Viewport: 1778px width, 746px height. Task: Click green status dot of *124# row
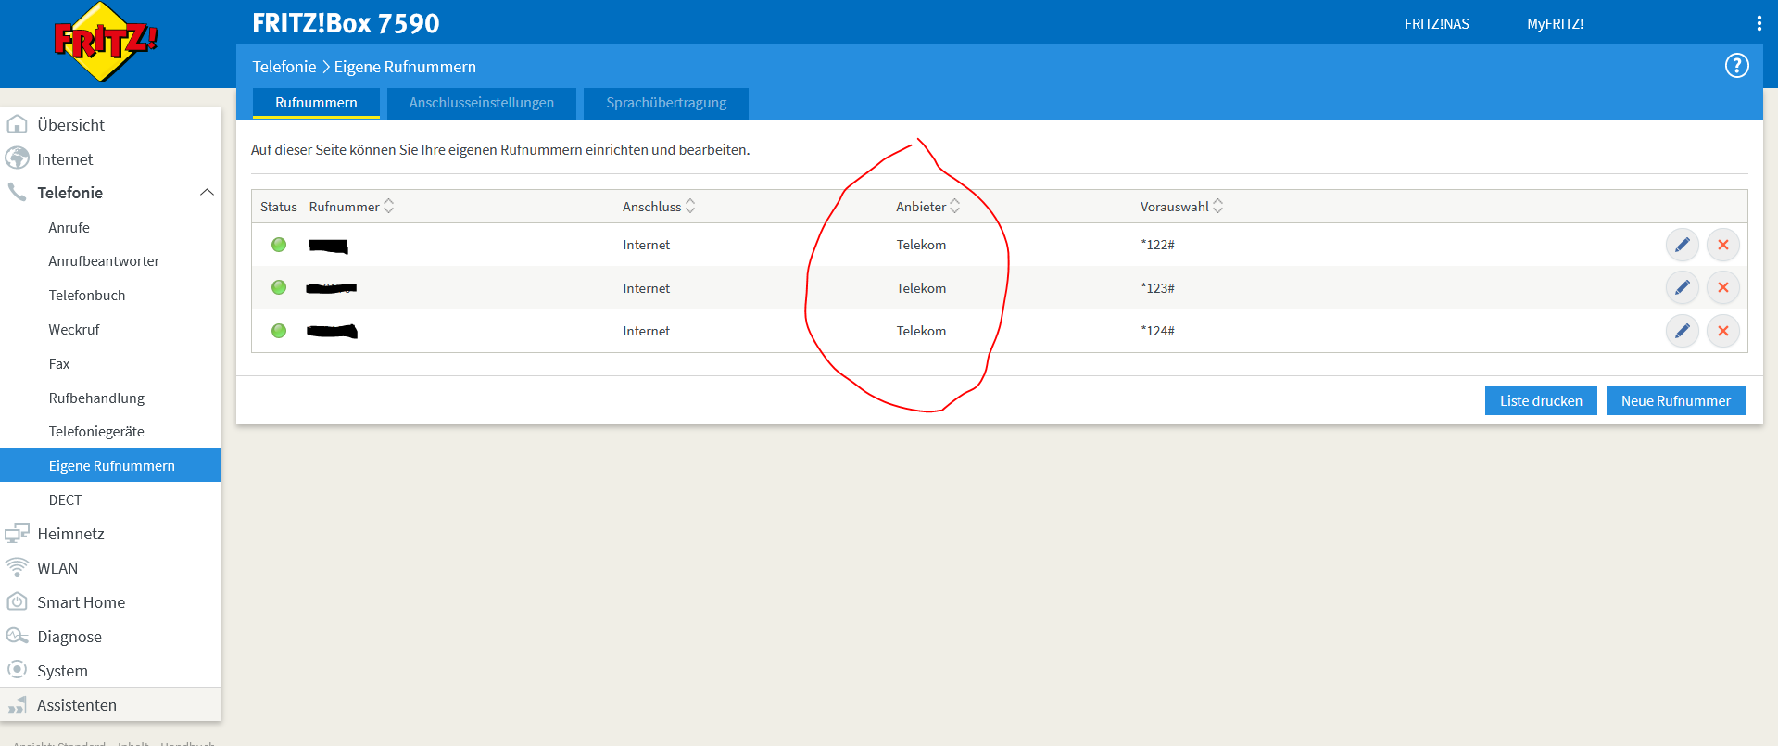point(279,331)
